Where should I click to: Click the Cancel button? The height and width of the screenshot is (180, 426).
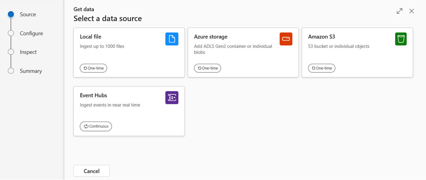[x=92, y=171]
